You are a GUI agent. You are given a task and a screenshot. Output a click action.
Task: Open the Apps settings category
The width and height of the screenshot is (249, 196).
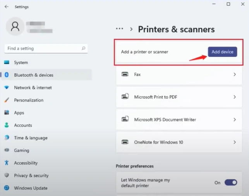pyautogui.click(x=19, y=113)
